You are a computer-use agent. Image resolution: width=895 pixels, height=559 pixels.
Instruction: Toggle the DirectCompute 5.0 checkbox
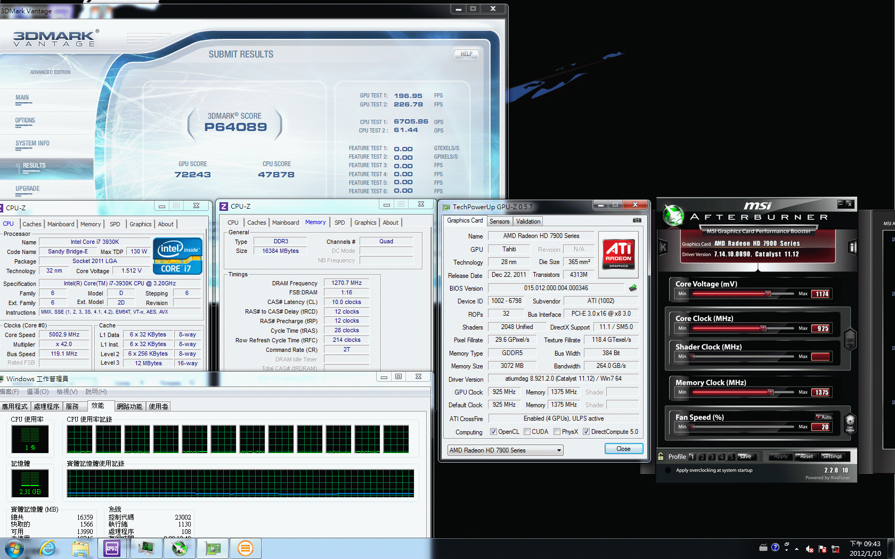[586, 432]
